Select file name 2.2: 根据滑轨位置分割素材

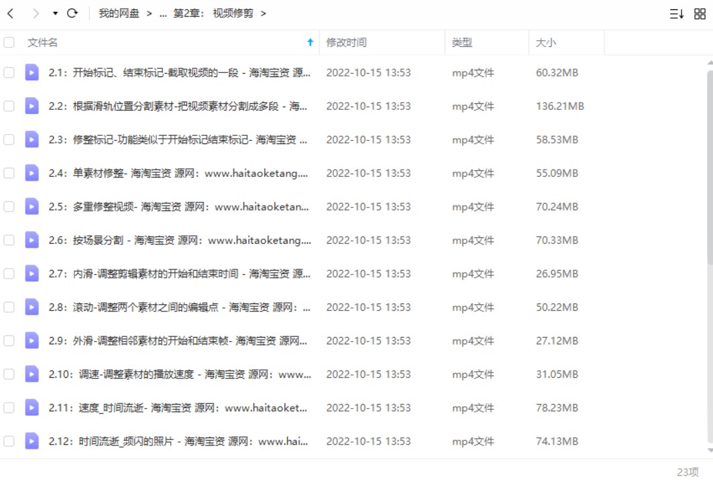click(x=178, y=107)
